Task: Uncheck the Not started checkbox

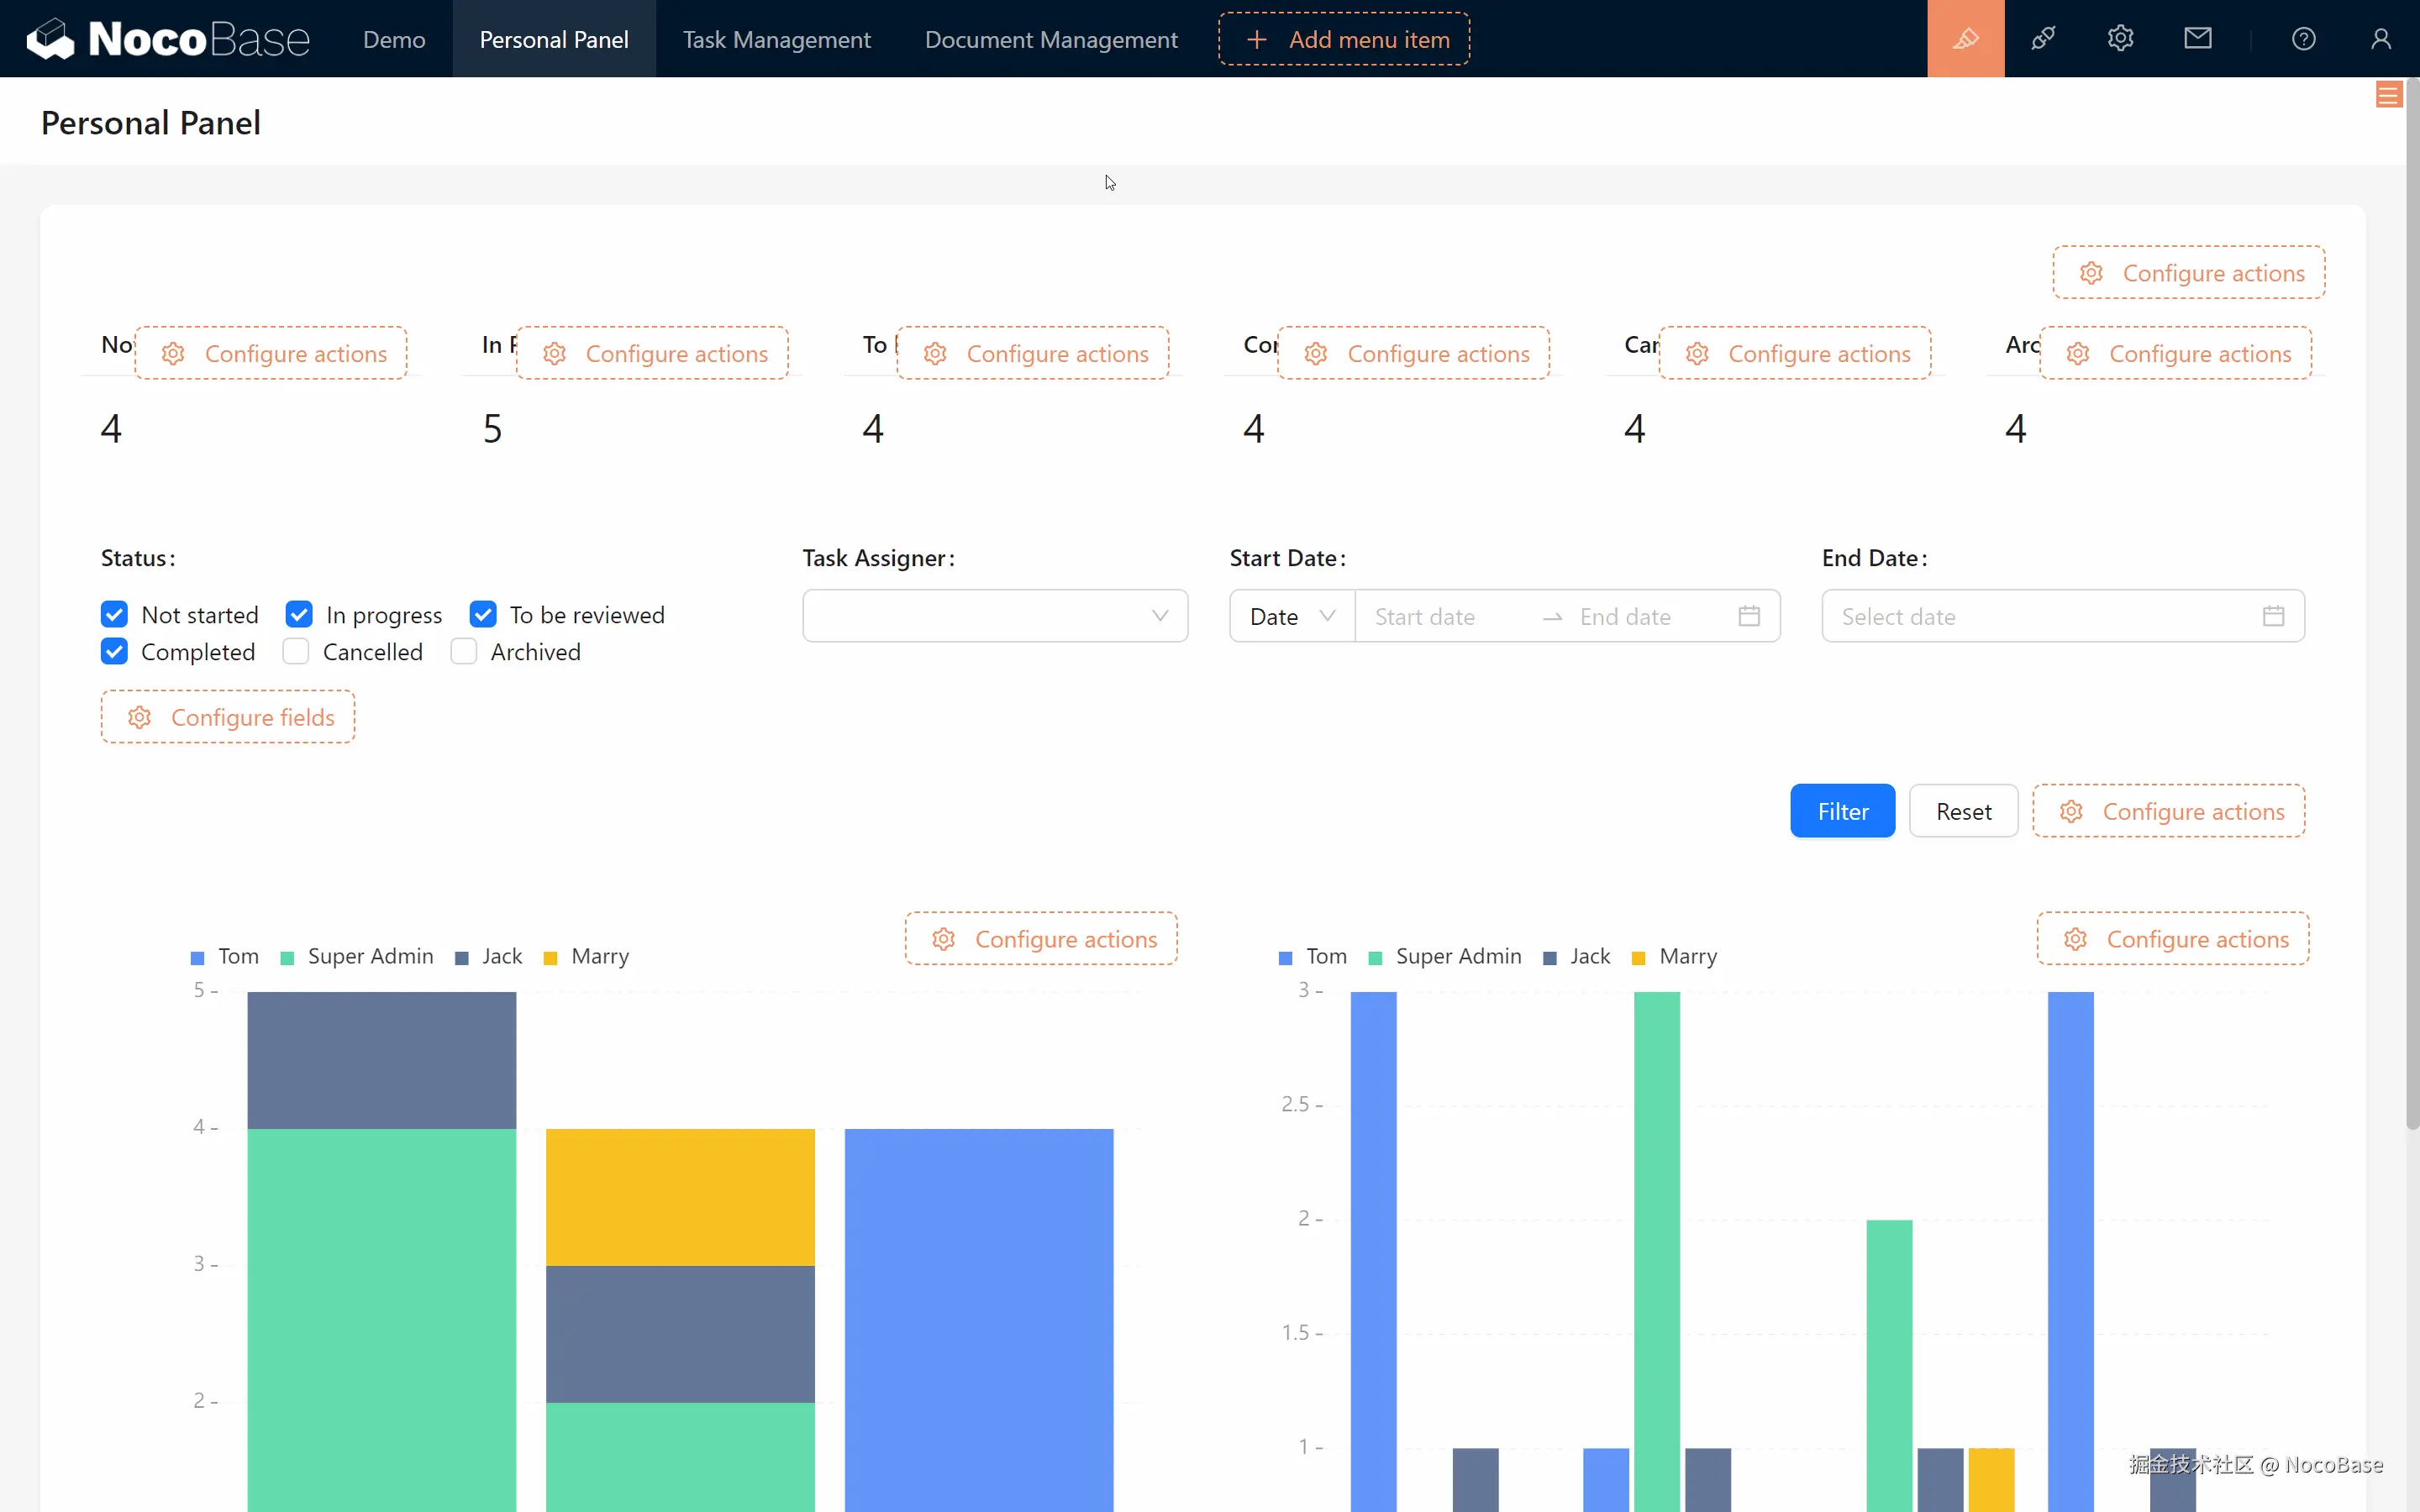Action: coord(115,614)
